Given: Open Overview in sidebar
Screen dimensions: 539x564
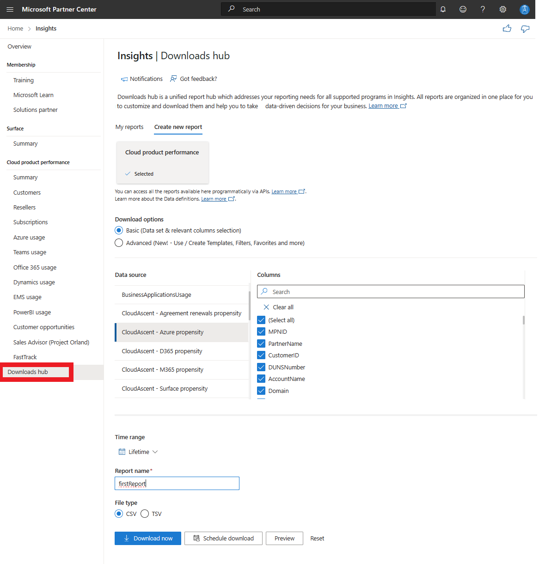Looking at the screenshot, I should coord(19,47).
